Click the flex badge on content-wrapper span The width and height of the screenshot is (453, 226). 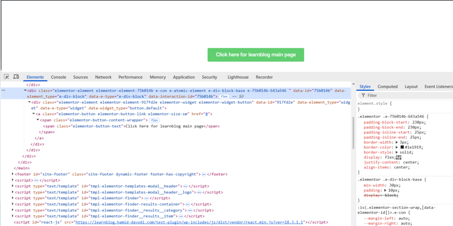(154, 120)
